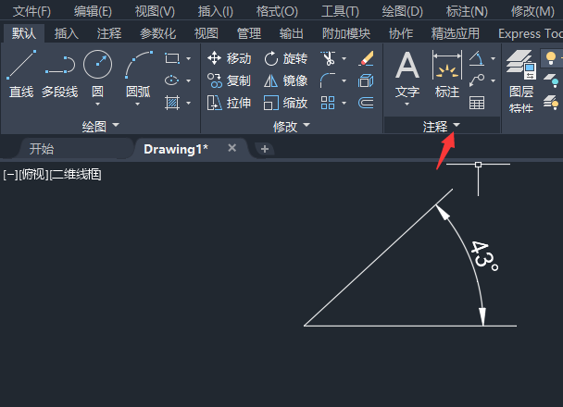Viewport: 563px width, 407px height.
Task: Switch to the 开始 document tab
Action: [x=42, y=149]
